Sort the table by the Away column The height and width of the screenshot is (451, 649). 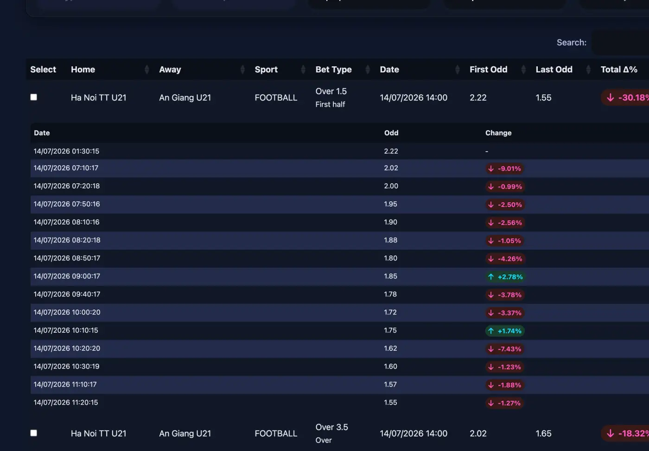(x=202, y=70)
